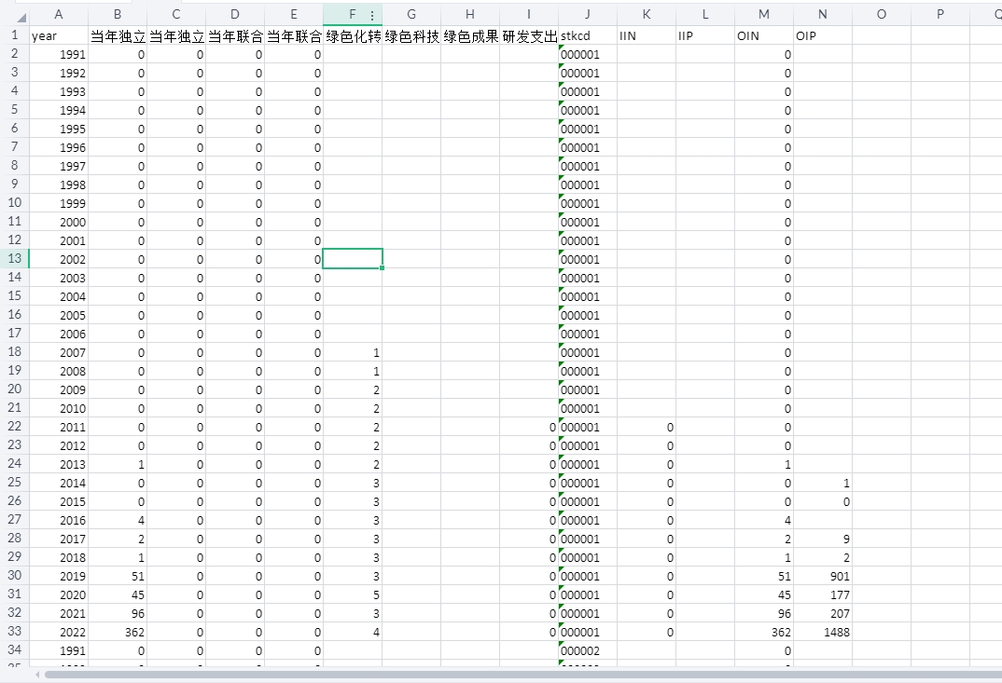
Task: Click the cell containing year 2019
Action: [x=59, y=576]
